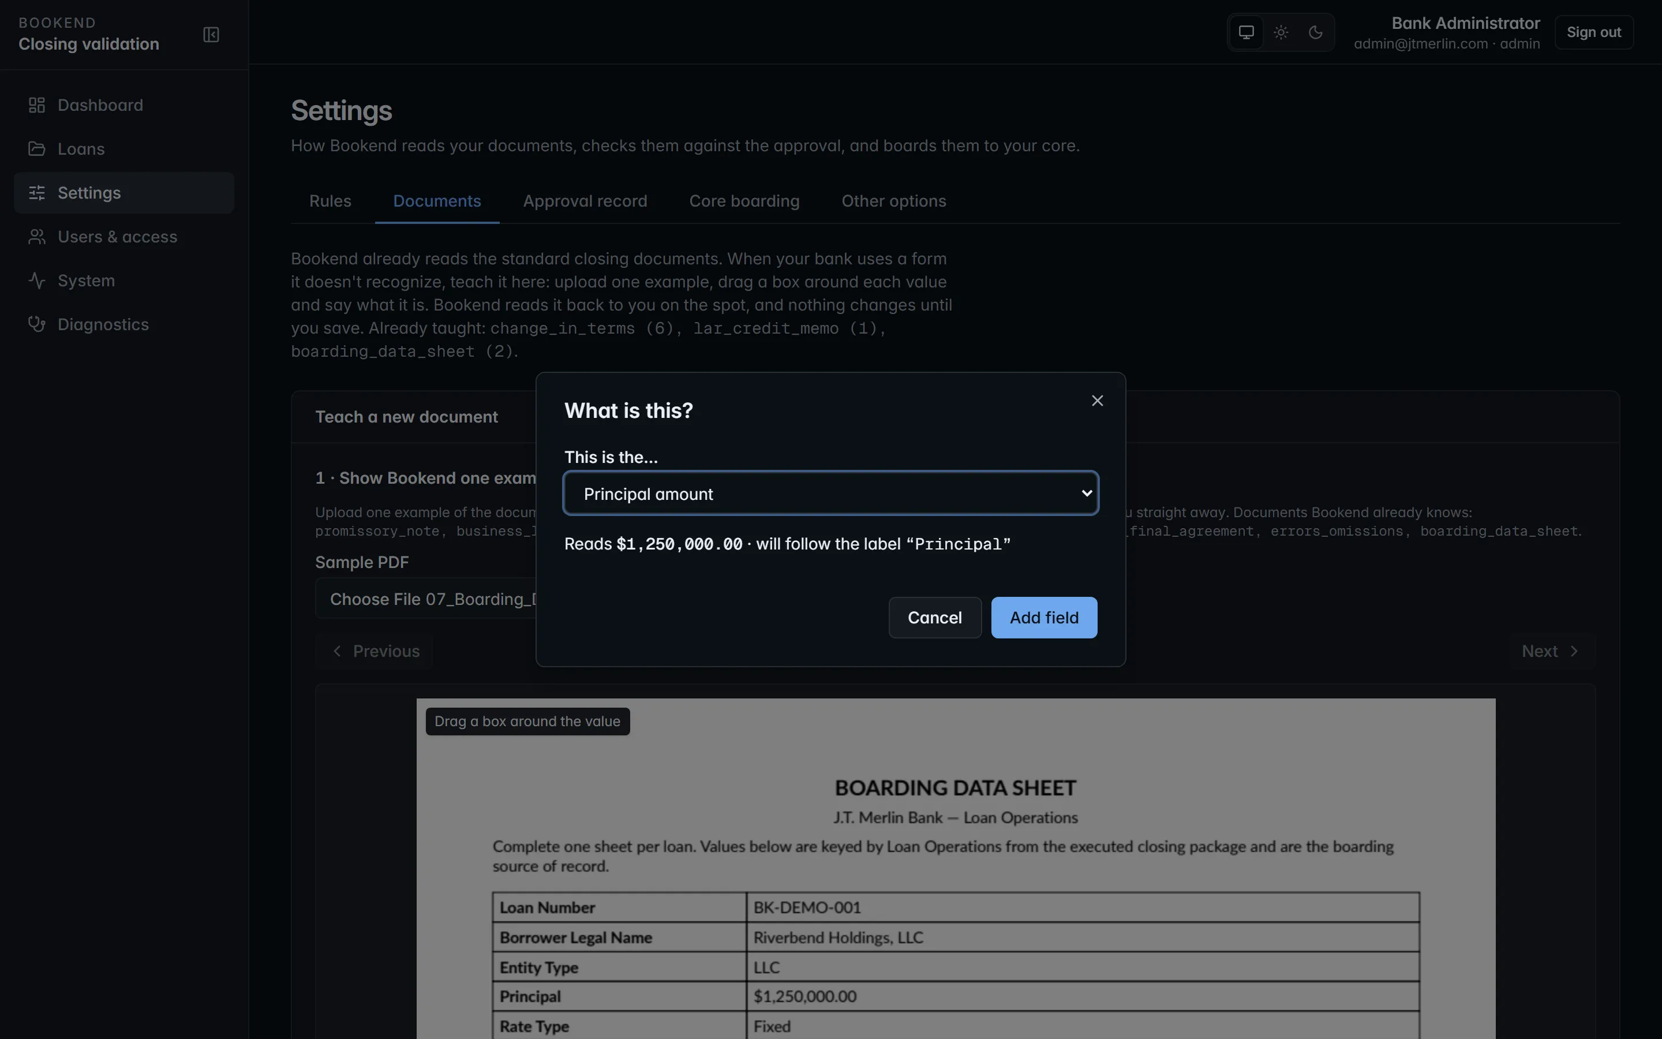Switch to dark theme moon icon
This screenshot has width=1662, height=1039.
(x=1315, y=32)
